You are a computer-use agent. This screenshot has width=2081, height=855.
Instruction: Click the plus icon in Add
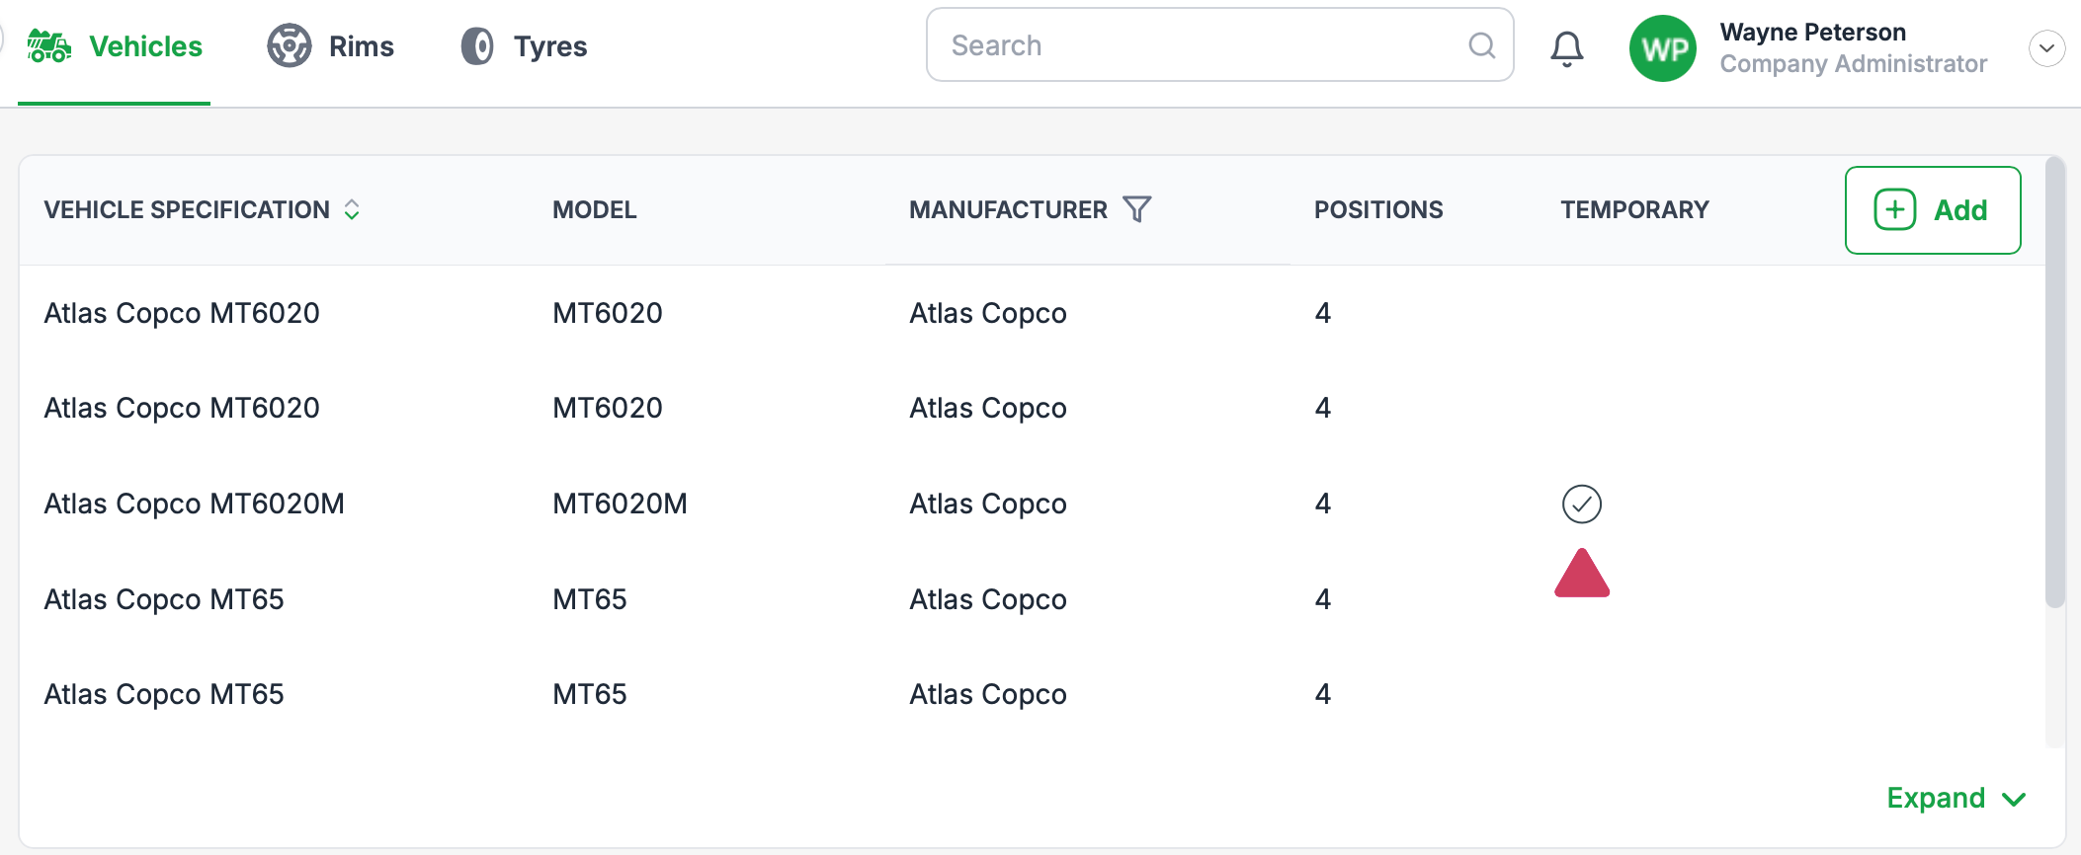point(1894,210)
